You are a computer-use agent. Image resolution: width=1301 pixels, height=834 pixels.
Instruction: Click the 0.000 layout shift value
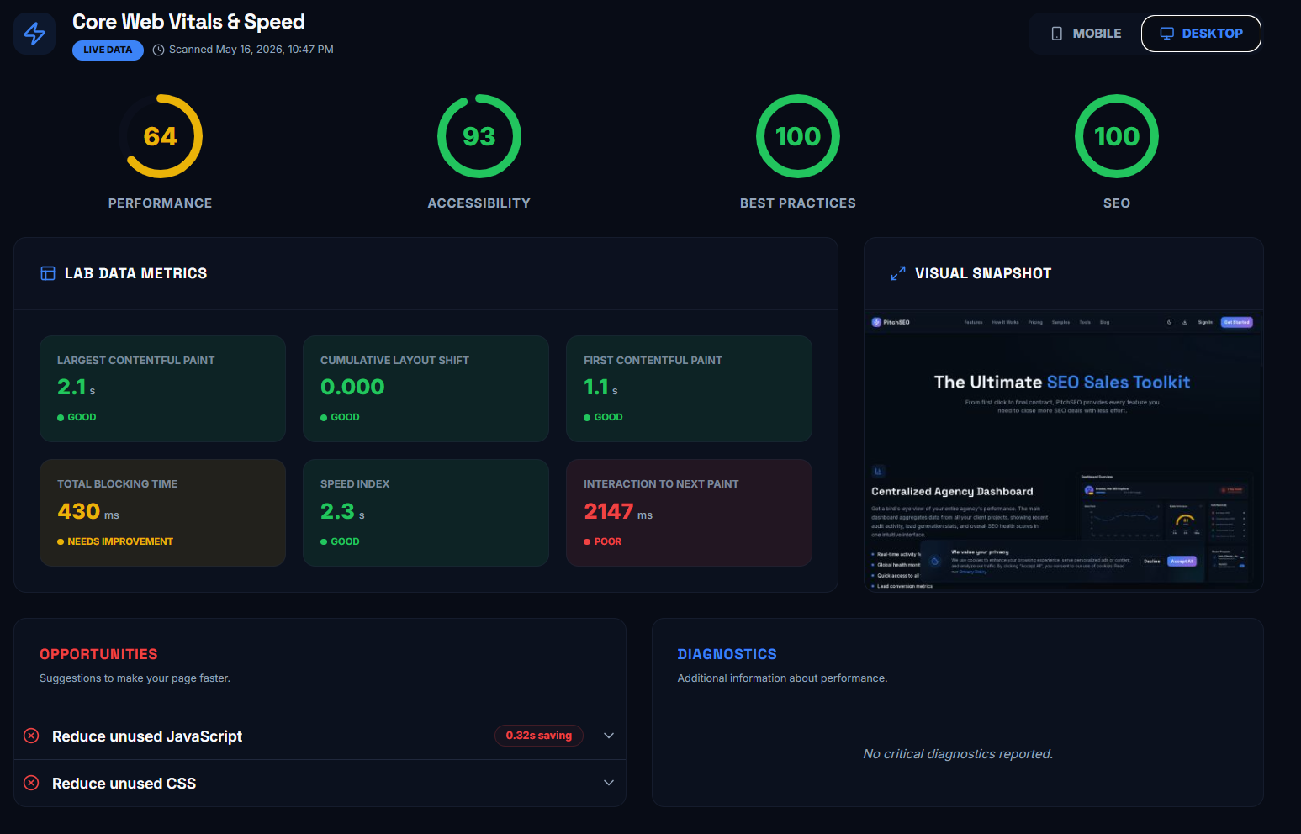352,387
